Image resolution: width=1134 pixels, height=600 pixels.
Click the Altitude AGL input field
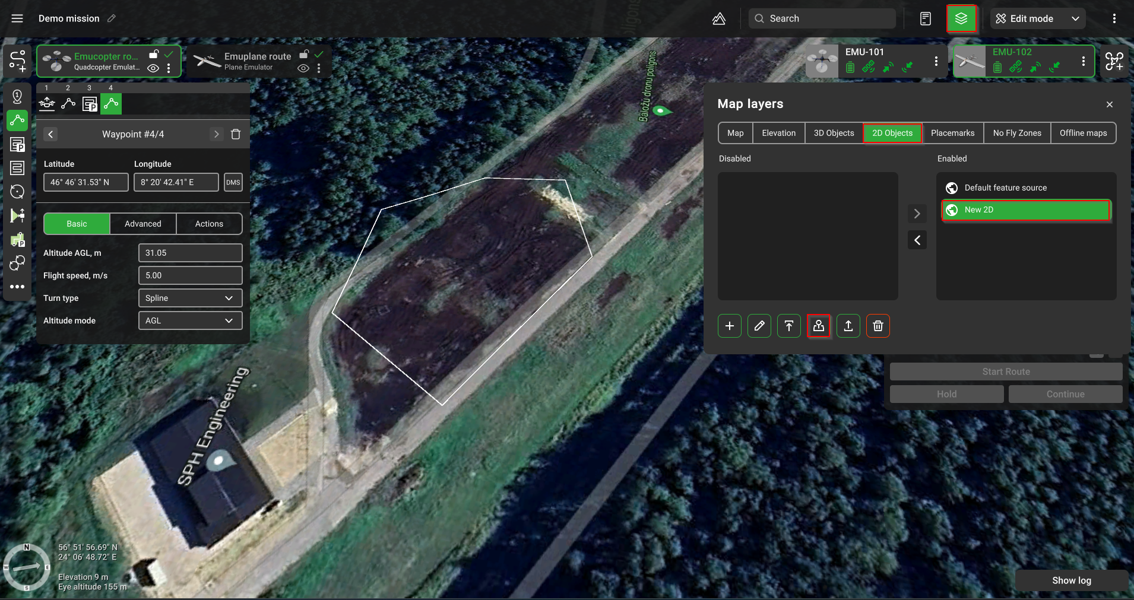[x=190, y=253]
